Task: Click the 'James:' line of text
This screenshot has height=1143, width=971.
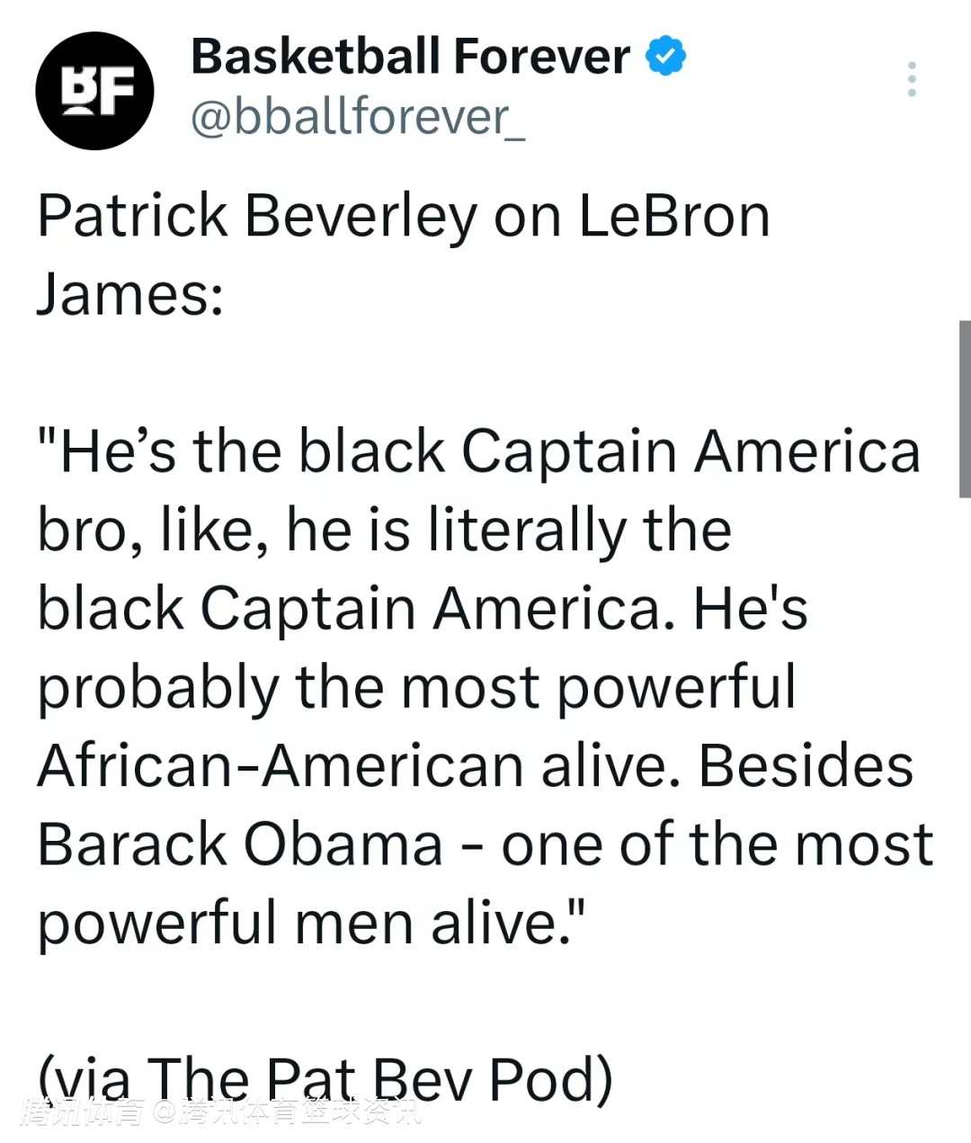Action: [130, 294]
